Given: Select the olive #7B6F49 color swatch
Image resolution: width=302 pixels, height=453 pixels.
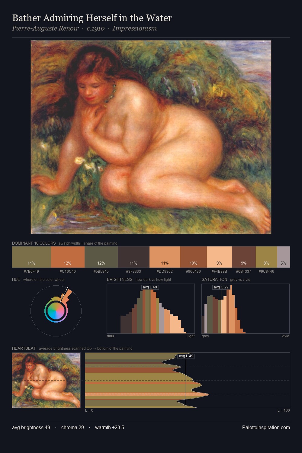Looking at the screenshot, I should coord(31,257).
